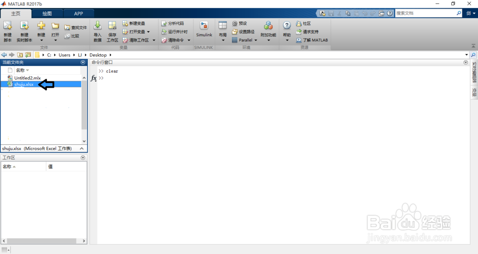Launch the 比较 compare tool

[x=72, y=36]
